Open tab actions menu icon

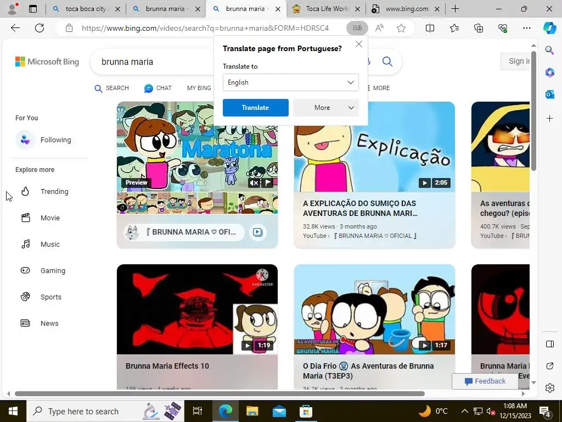(x=33, y=9)
